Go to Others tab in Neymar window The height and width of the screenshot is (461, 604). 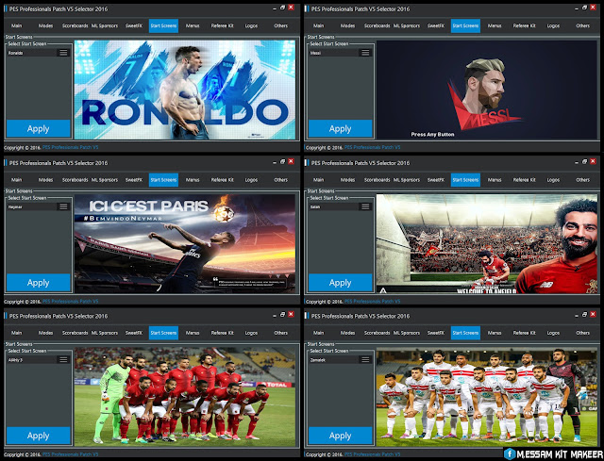point(281,180)
